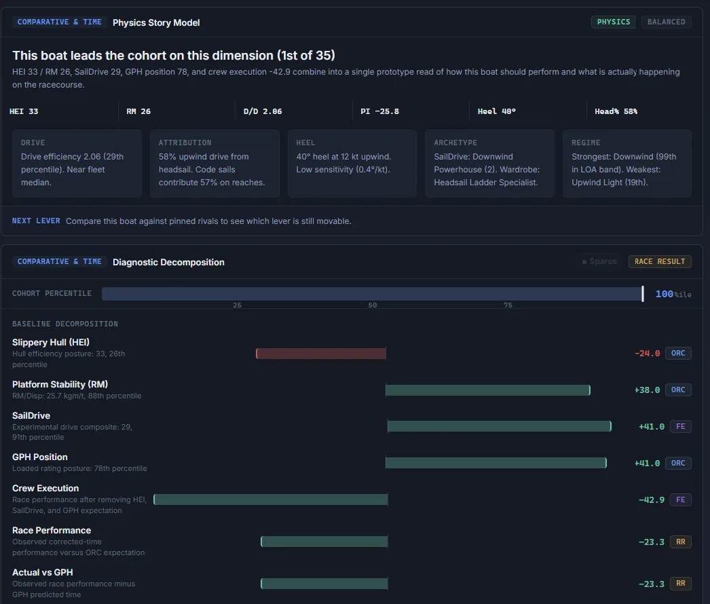Open the ARCHETYPE card
Screen dimensions: 710x604
coord(489,164)
